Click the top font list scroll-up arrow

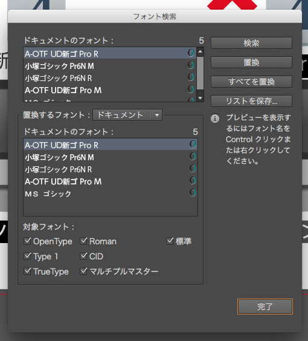[201, 51]
